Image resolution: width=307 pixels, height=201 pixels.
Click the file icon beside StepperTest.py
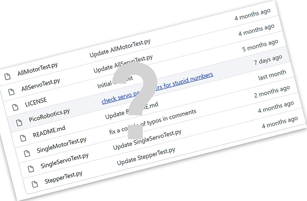coord(35,184)
